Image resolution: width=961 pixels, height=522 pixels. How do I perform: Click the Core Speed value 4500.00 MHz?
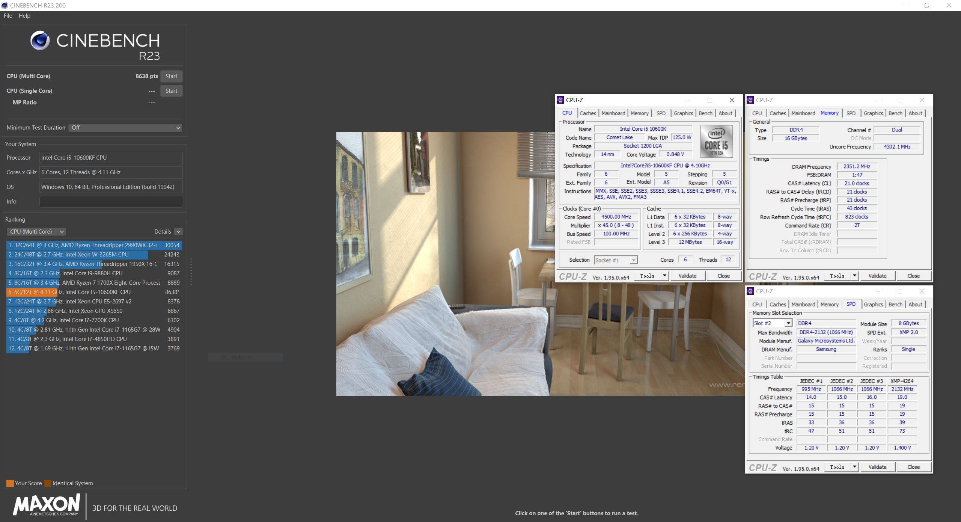coord(616,217)
